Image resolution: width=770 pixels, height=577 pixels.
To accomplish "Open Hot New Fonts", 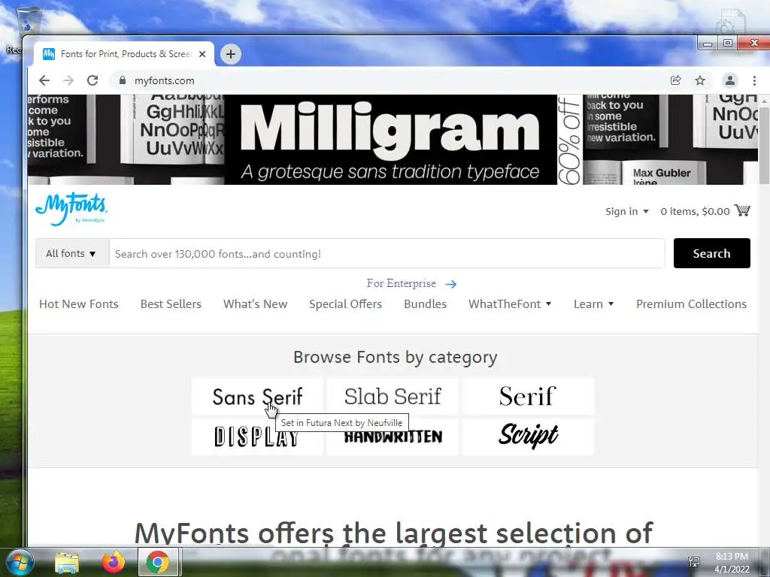I will (x=78, y=304).
